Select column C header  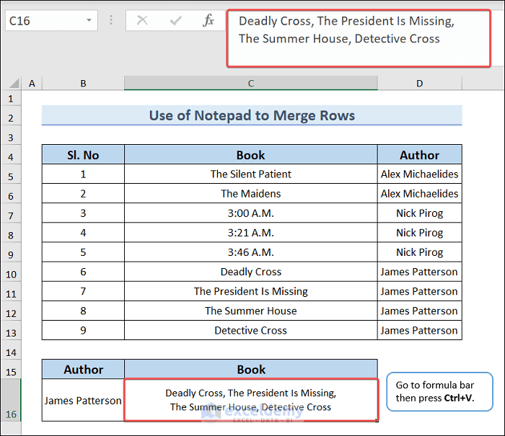coord(250,84)
